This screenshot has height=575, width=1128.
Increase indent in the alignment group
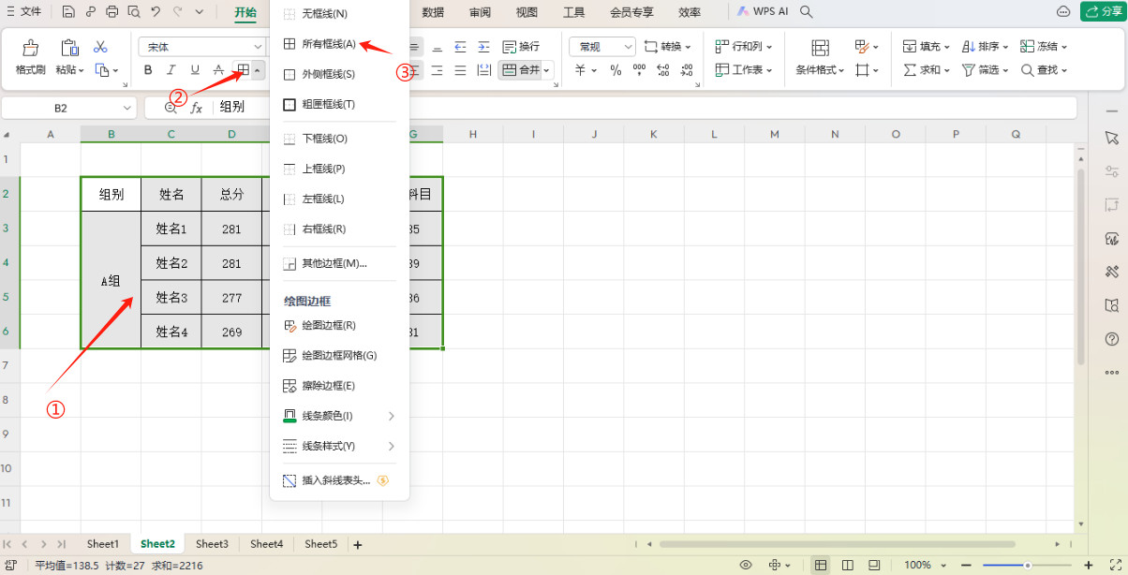[483, 47]
